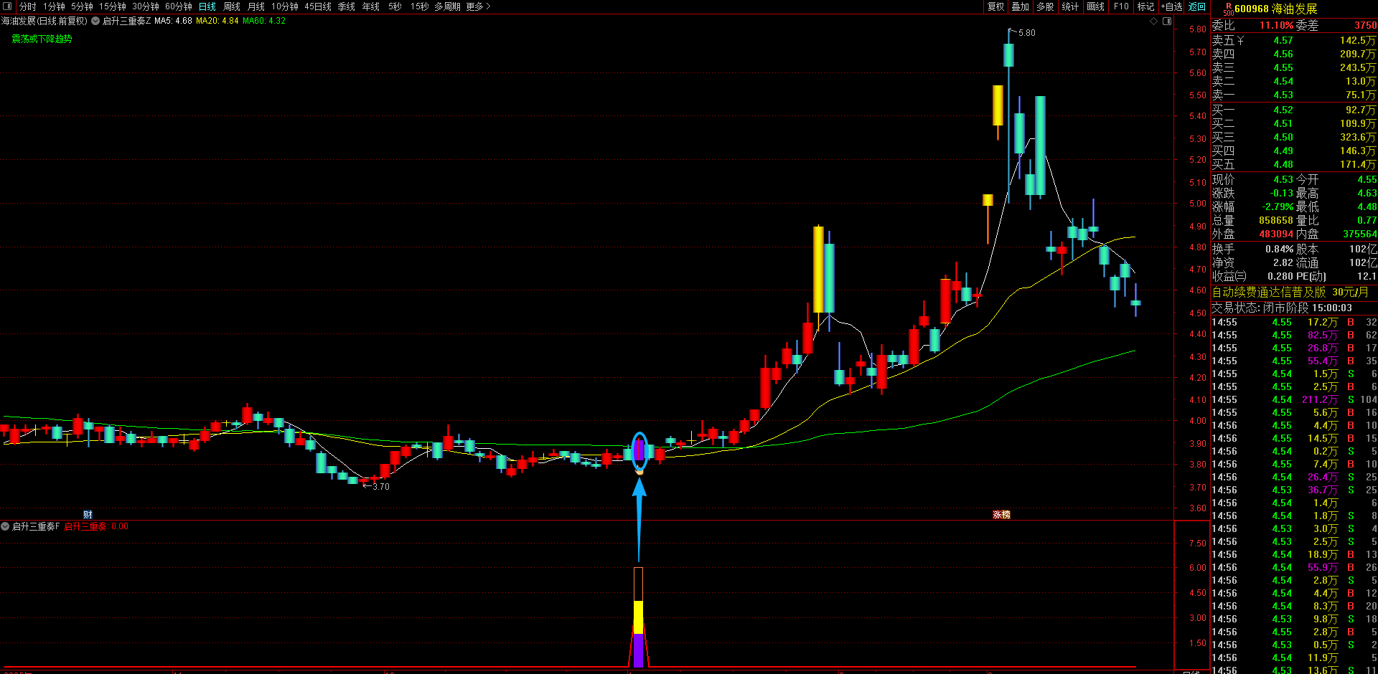Select the 5秒 period
Image resolution: width=1378 pixels, height=674 pixels.
395,6
